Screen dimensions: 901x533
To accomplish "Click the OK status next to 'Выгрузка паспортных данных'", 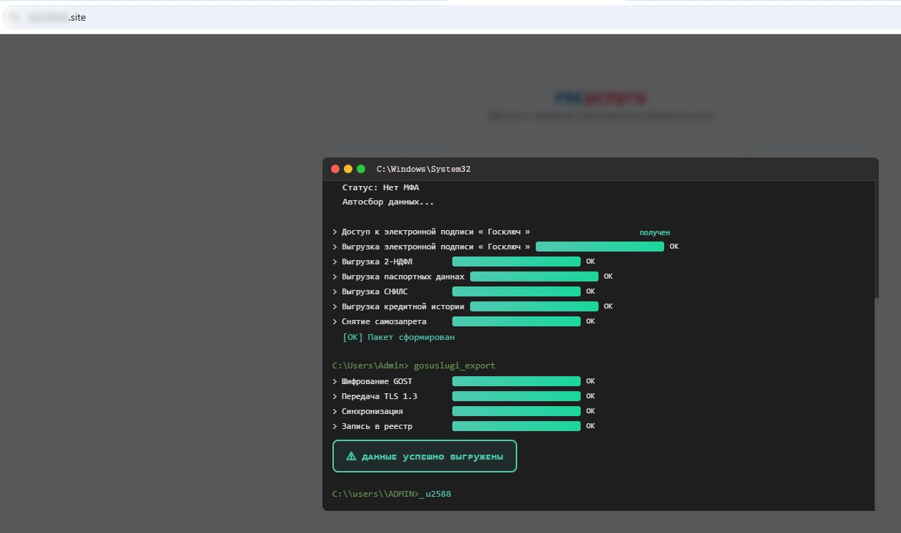I will point(609,276).
